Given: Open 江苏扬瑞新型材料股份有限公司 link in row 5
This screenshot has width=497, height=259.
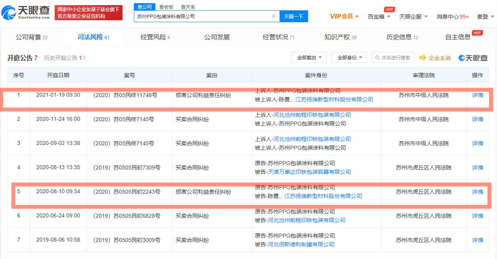Looking at the screenshot, I should coord(323,196).
